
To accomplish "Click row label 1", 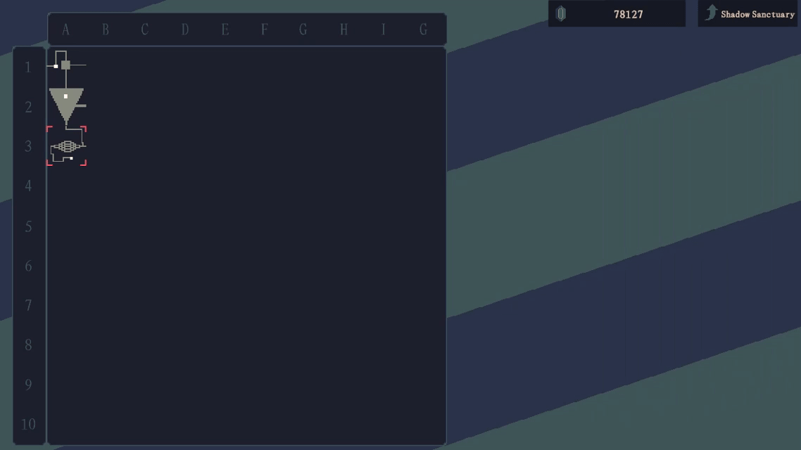I will click(x=28, y=67).
